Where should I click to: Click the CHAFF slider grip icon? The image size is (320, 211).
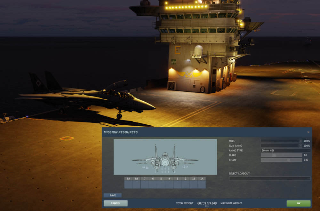(x=289, y=160)
